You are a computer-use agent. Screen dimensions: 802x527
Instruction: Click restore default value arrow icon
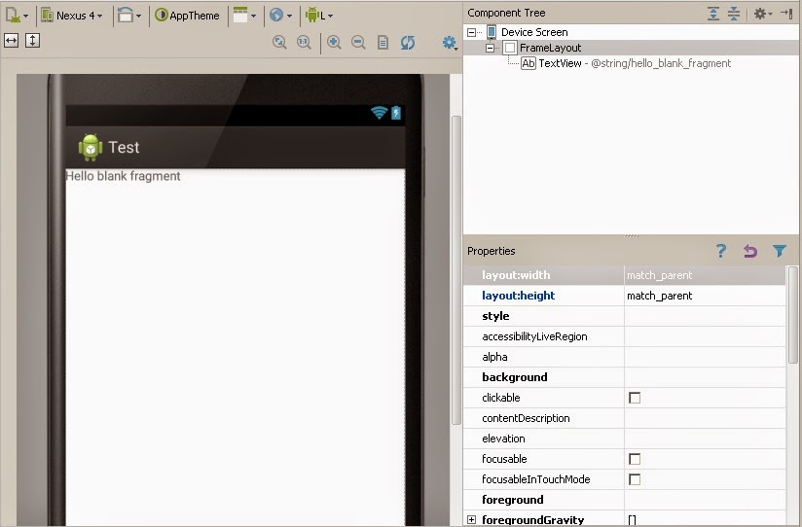click(x=749, y=251)
